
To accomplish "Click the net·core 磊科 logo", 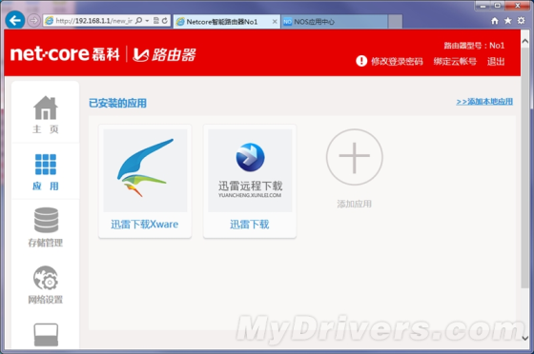I will click(65, 54).
